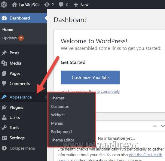The height and width of the screenshot is (161, 165).
Task: Click the Pages icon in the sidebar
Action: [4, 73]
